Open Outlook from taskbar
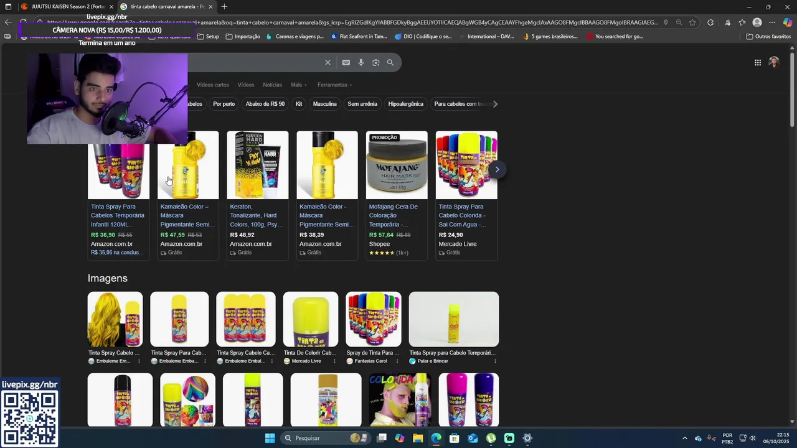Viewport: 797px width, 448px height. 473,438
